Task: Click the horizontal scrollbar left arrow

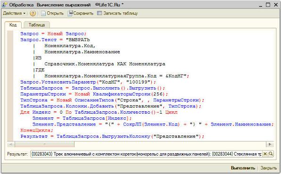Action: pos(11,144)
